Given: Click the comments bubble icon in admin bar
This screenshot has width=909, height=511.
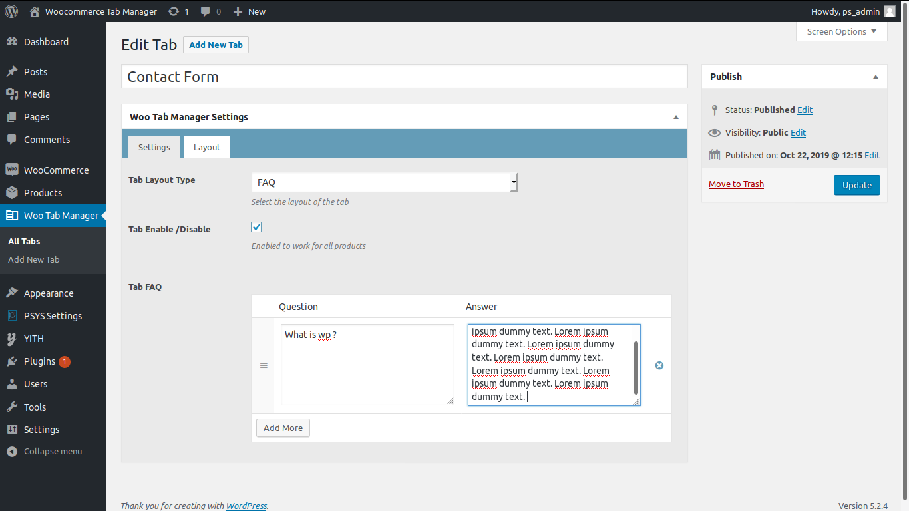Looking at the screenshot, I should 206,11.
